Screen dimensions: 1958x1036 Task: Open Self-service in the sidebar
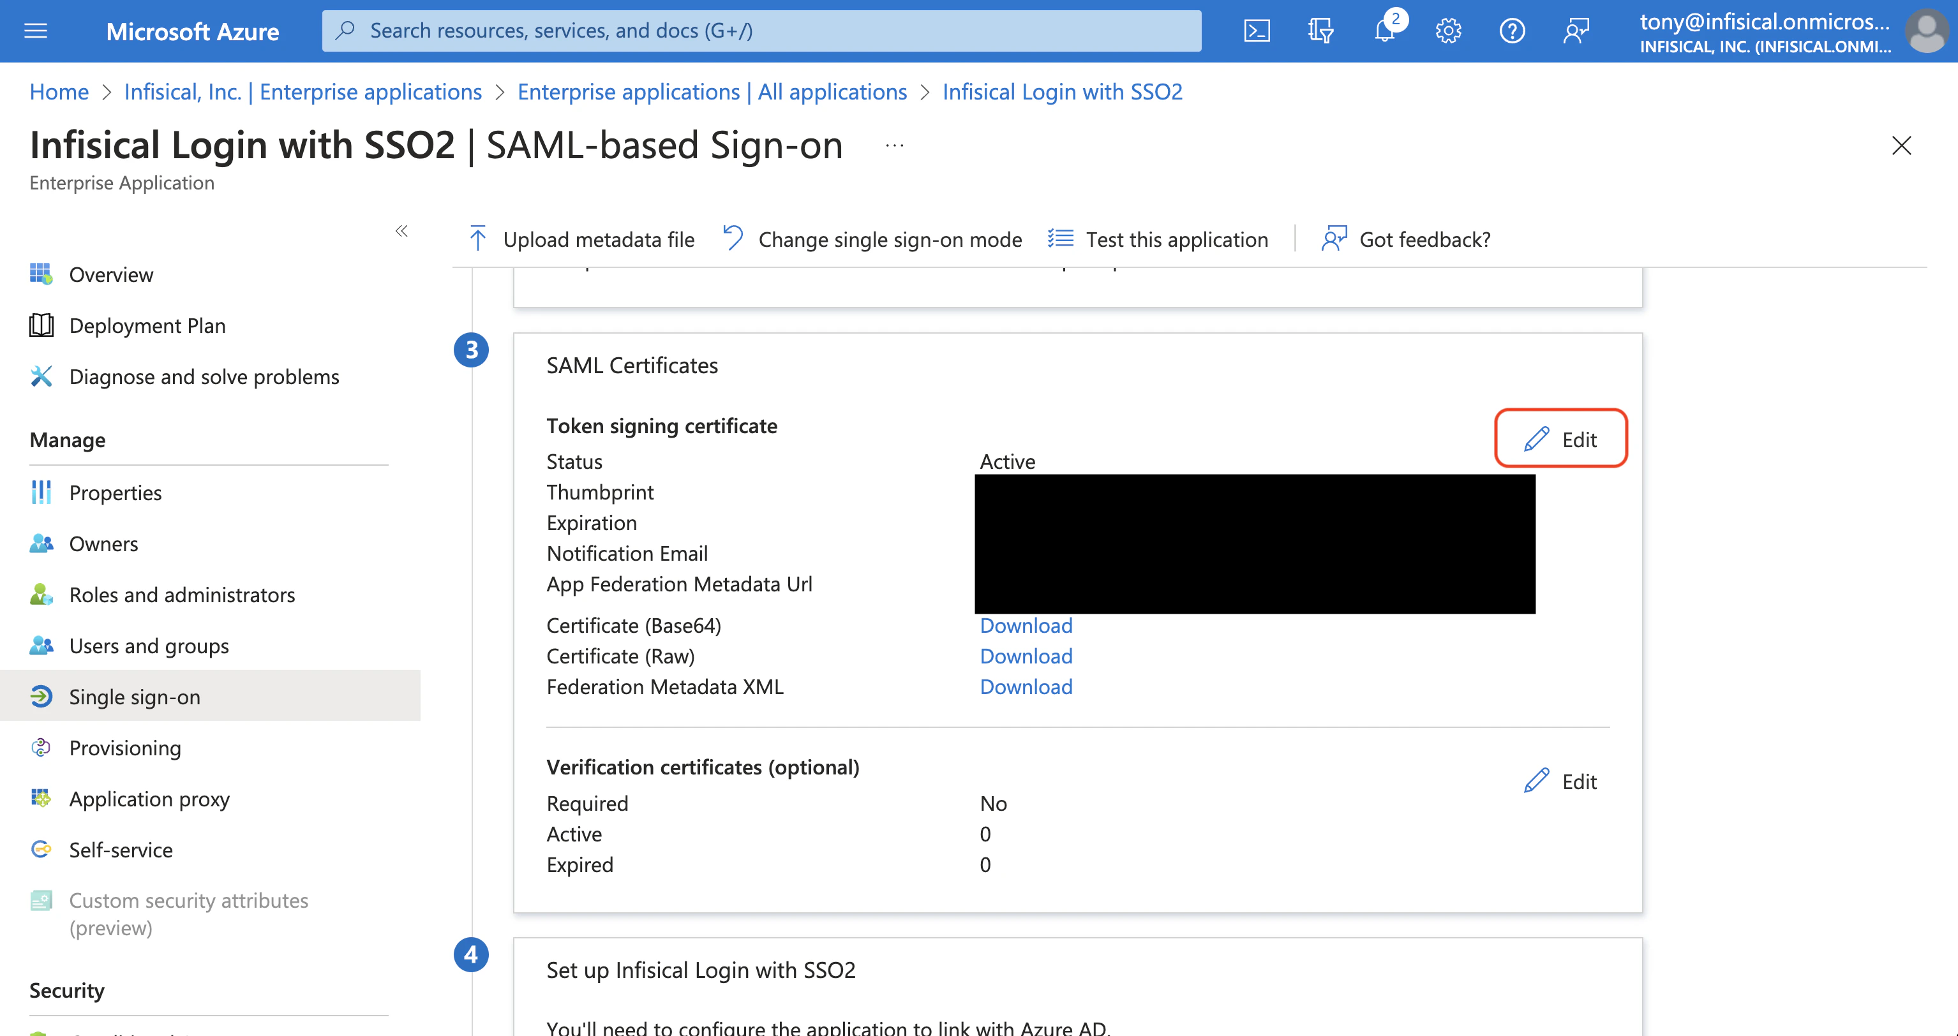pos(120,849)
